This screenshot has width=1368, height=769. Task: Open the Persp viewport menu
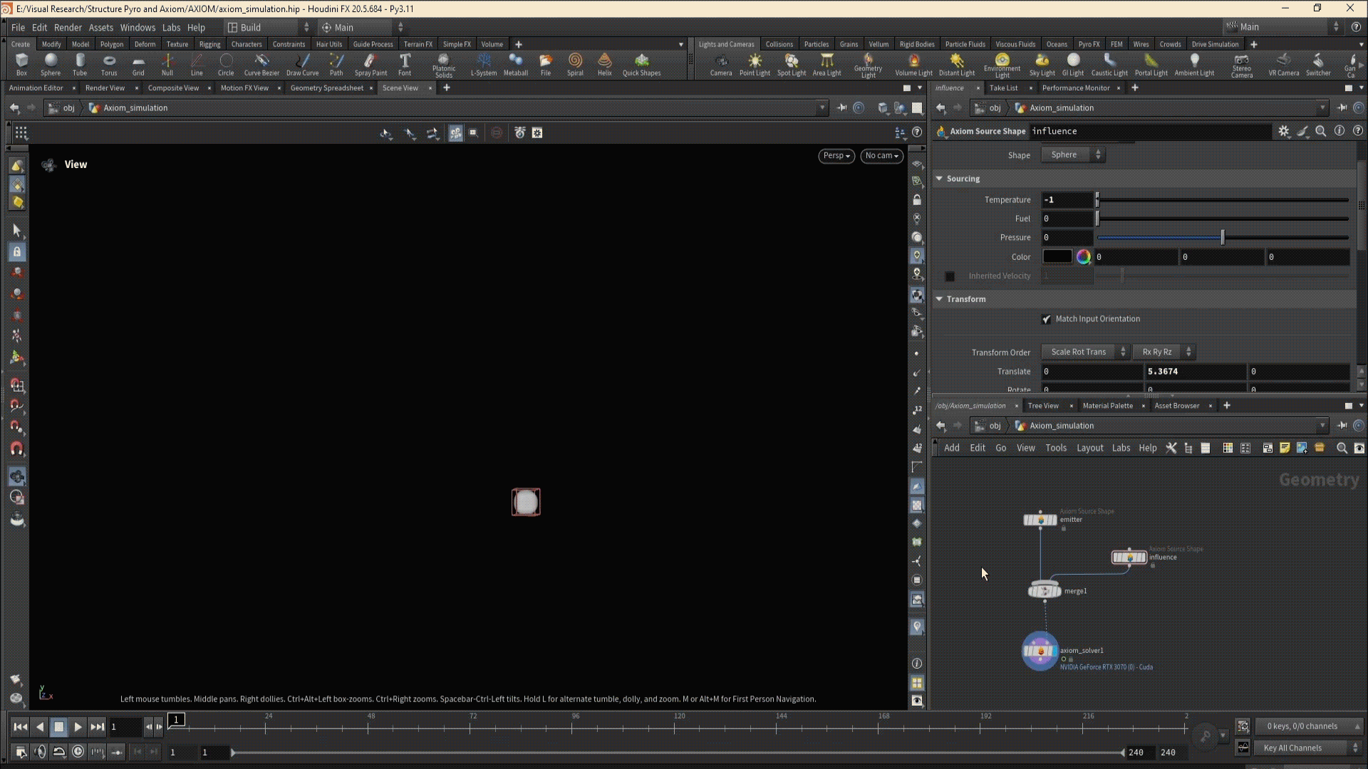click(x=836, y=156)
